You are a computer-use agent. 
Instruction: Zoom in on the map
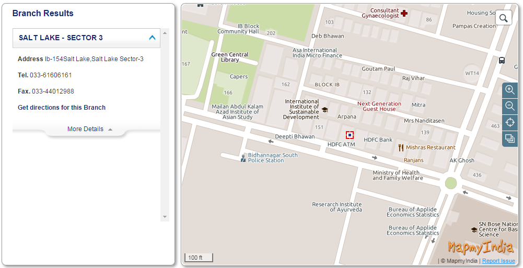509,90
